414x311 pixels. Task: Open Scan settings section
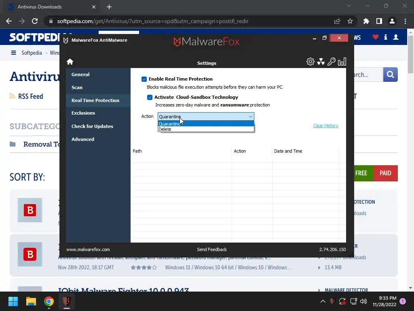[x=98, y=87]
